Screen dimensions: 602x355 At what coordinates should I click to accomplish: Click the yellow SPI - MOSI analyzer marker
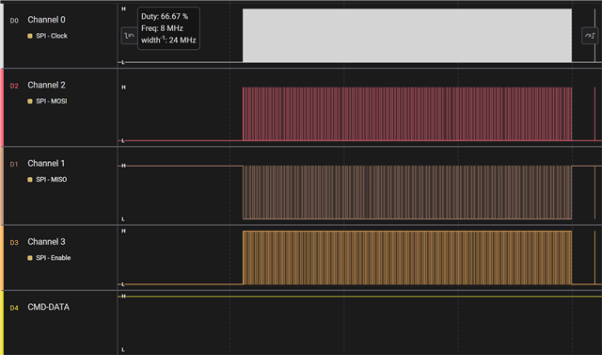tap(30, 101)
